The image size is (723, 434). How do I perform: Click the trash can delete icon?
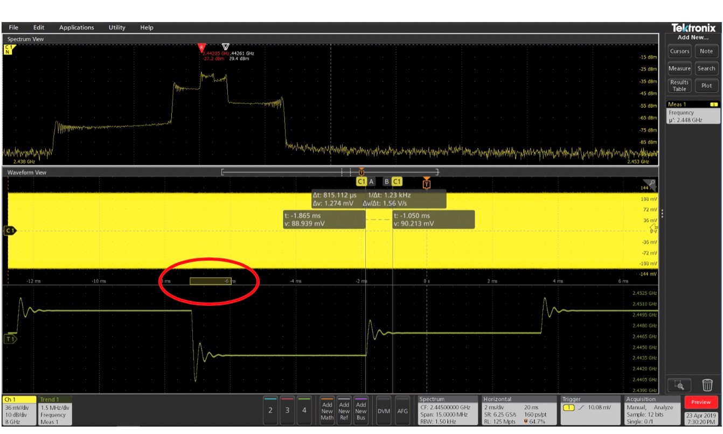[x=707, y=385]
